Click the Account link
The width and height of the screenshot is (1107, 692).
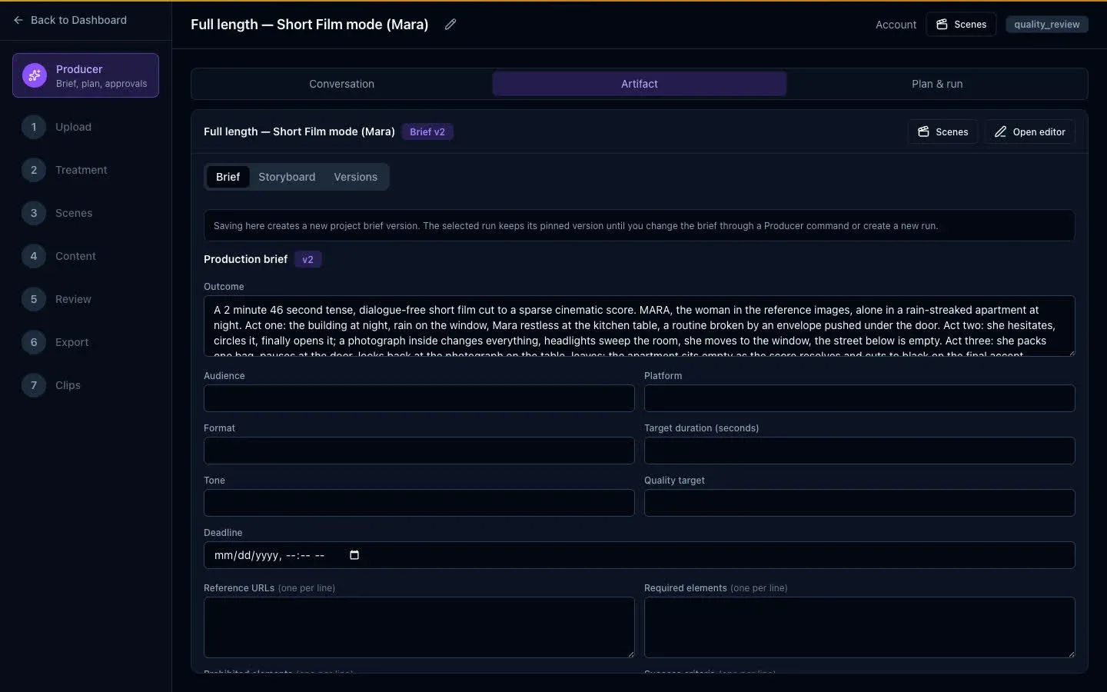(896, 25)
